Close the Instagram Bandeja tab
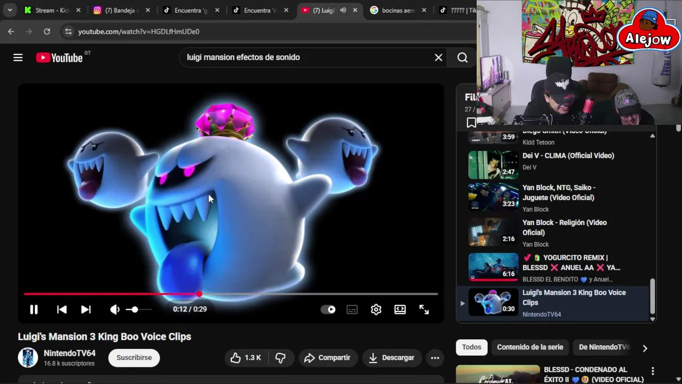The height and width of the screenshot is (384, 682). [148, 10]
